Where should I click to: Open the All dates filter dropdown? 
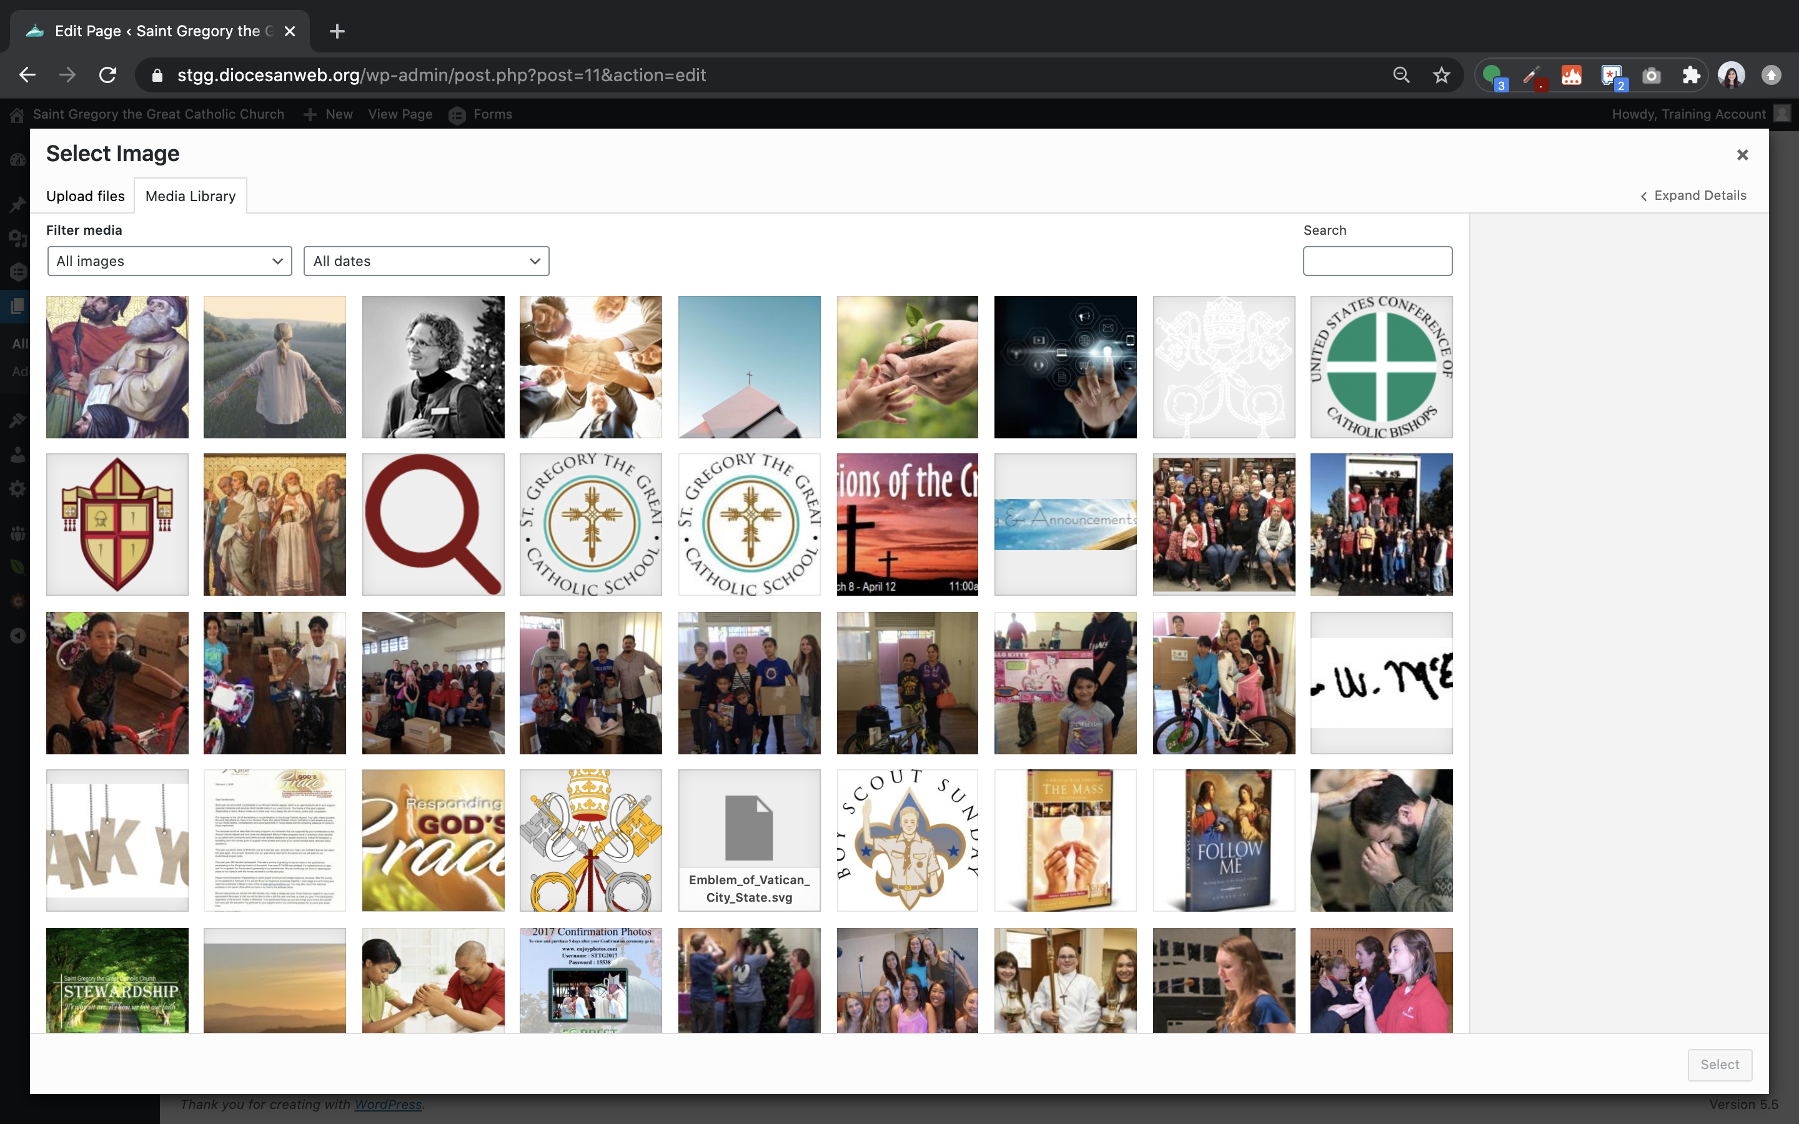[x=426, y=261]
